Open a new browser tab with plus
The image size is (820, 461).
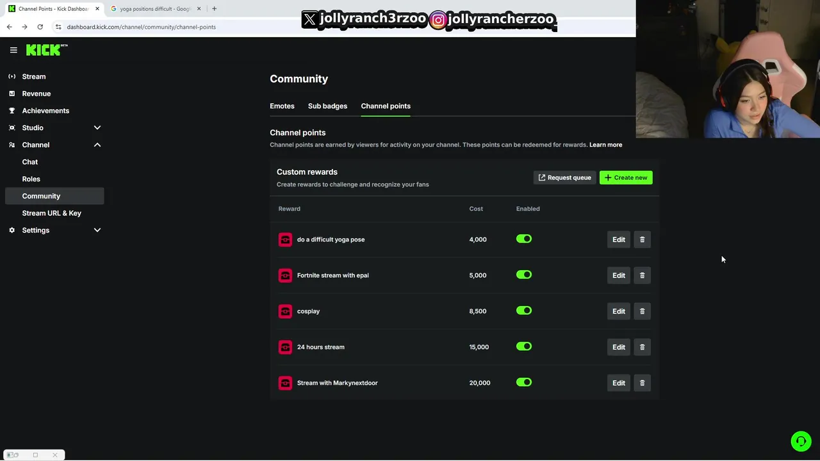[214, 9]
